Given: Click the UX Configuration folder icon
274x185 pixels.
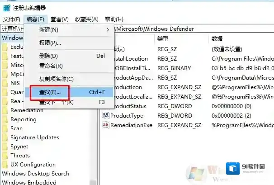Looking at the screenshot, I should pos(5,165).
